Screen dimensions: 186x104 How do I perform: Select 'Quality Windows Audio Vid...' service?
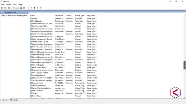point(43,37)
